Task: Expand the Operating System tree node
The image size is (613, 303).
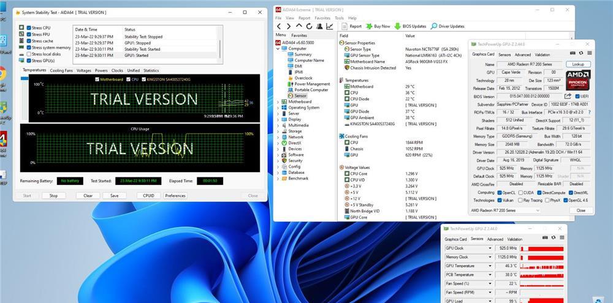Action: 278,107
